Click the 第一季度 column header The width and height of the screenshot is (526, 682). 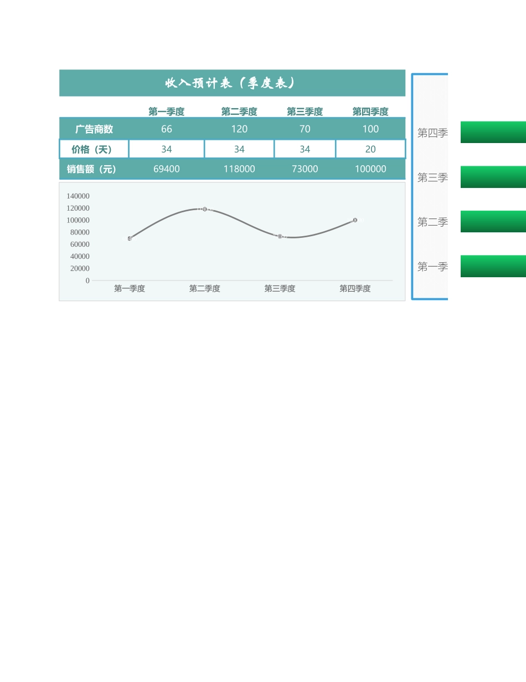[166, 111]
